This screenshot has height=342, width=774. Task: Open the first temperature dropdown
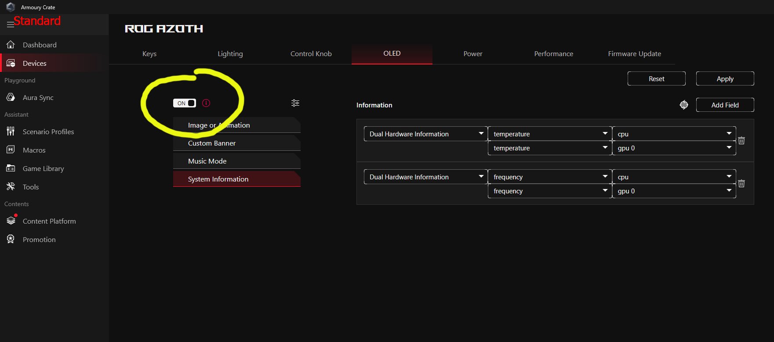pos(549,134)
